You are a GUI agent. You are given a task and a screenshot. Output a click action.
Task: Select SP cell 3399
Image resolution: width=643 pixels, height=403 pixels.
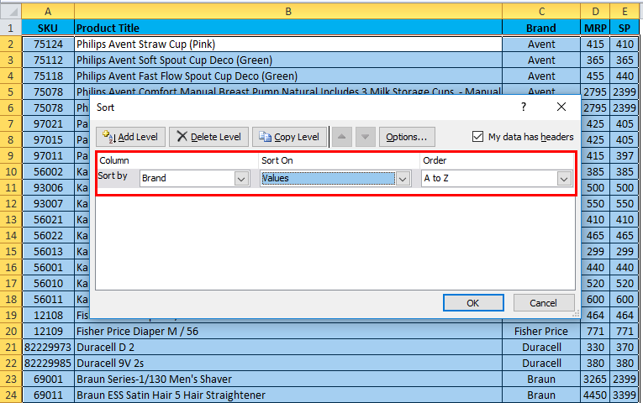click(x=625, y=395)
